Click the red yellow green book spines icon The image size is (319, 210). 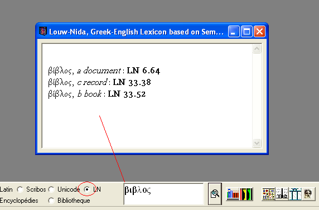click(246, 194)
